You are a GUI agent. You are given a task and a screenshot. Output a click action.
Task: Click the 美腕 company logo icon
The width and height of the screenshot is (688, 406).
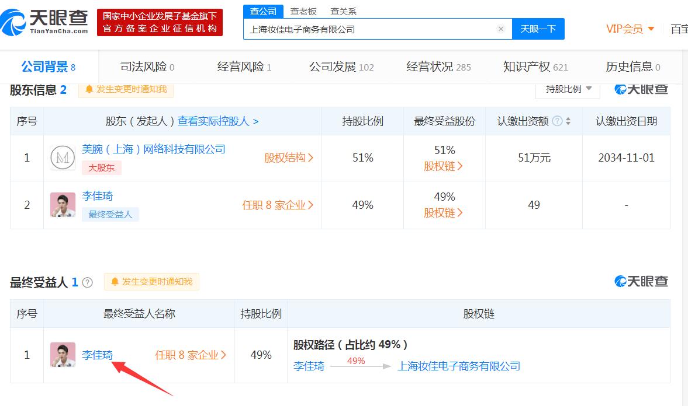tap(63, 157)
